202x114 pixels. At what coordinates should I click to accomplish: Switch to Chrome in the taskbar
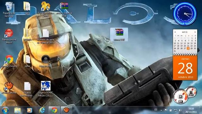pyautogui.click(x=54, y=110)
